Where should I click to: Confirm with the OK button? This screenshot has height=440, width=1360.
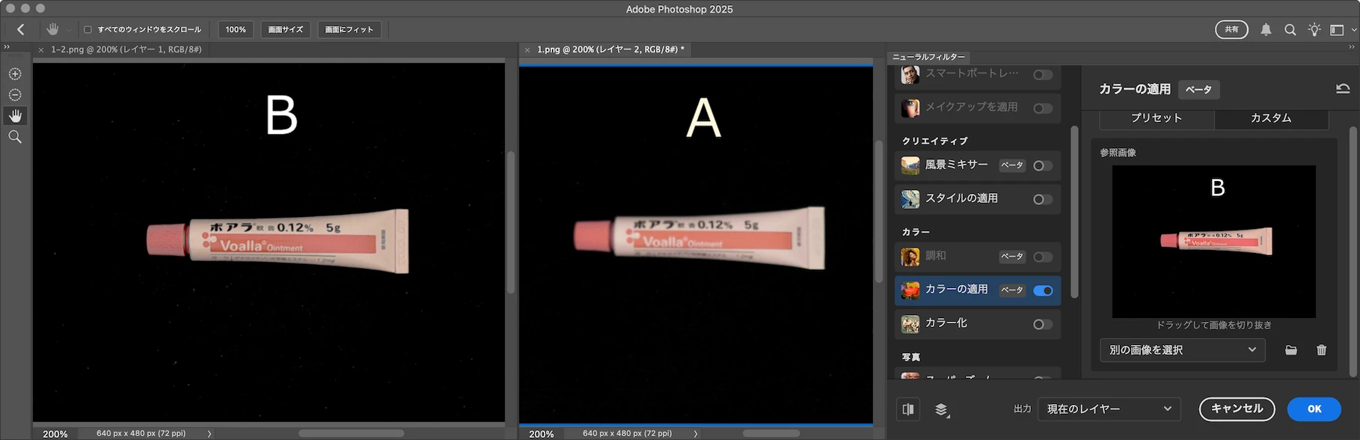(x=1314, y=409)
